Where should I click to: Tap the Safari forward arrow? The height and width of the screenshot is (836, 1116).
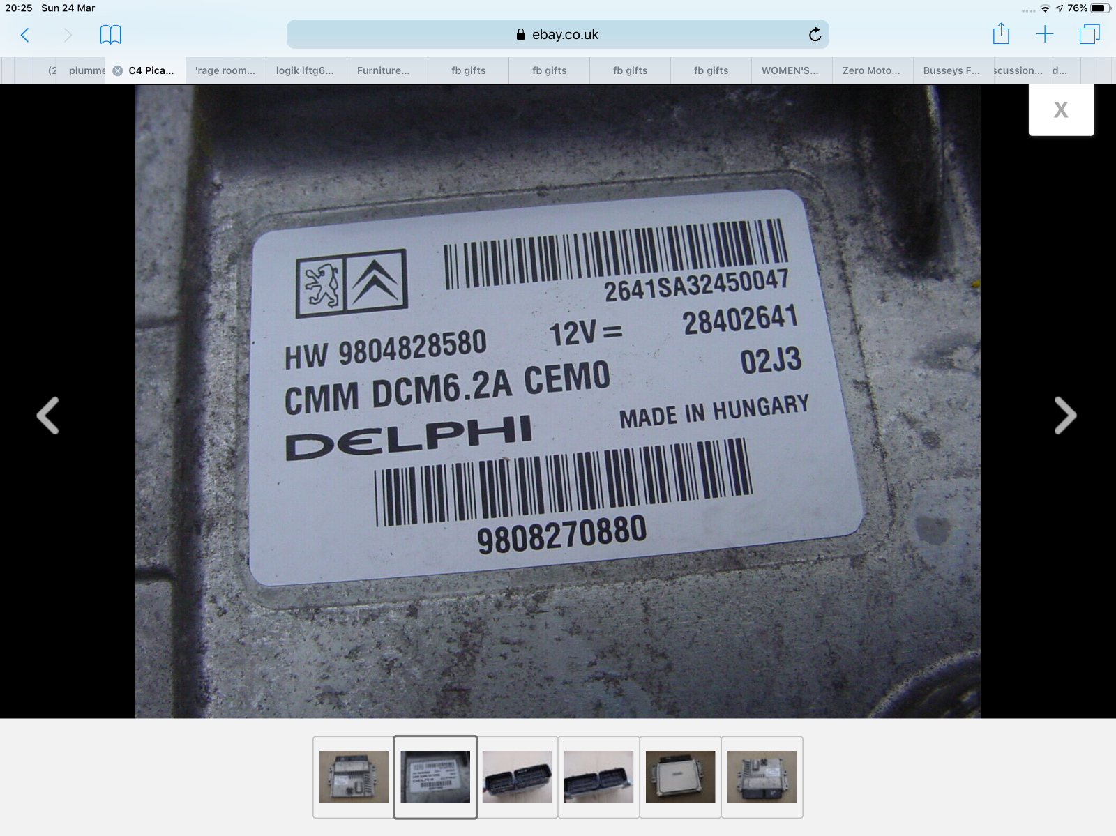[68, 35]
